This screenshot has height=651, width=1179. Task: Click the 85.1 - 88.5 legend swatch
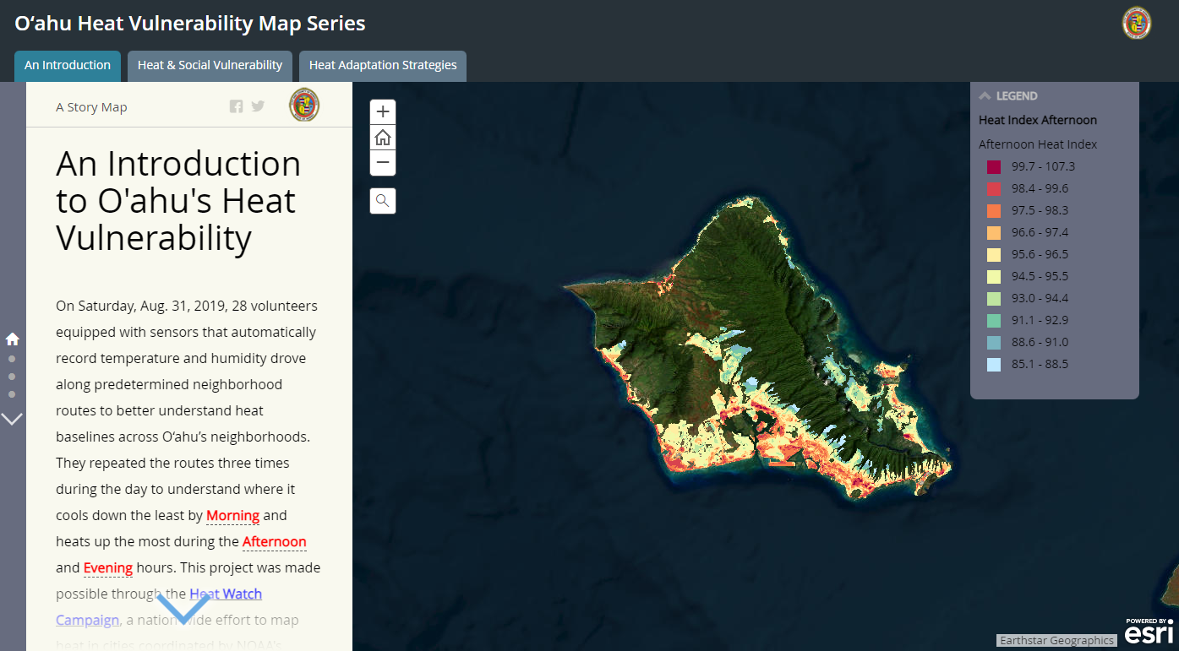993,364
